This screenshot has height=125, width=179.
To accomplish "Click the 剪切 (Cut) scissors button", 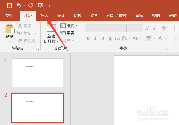I will tap(24, 26).
